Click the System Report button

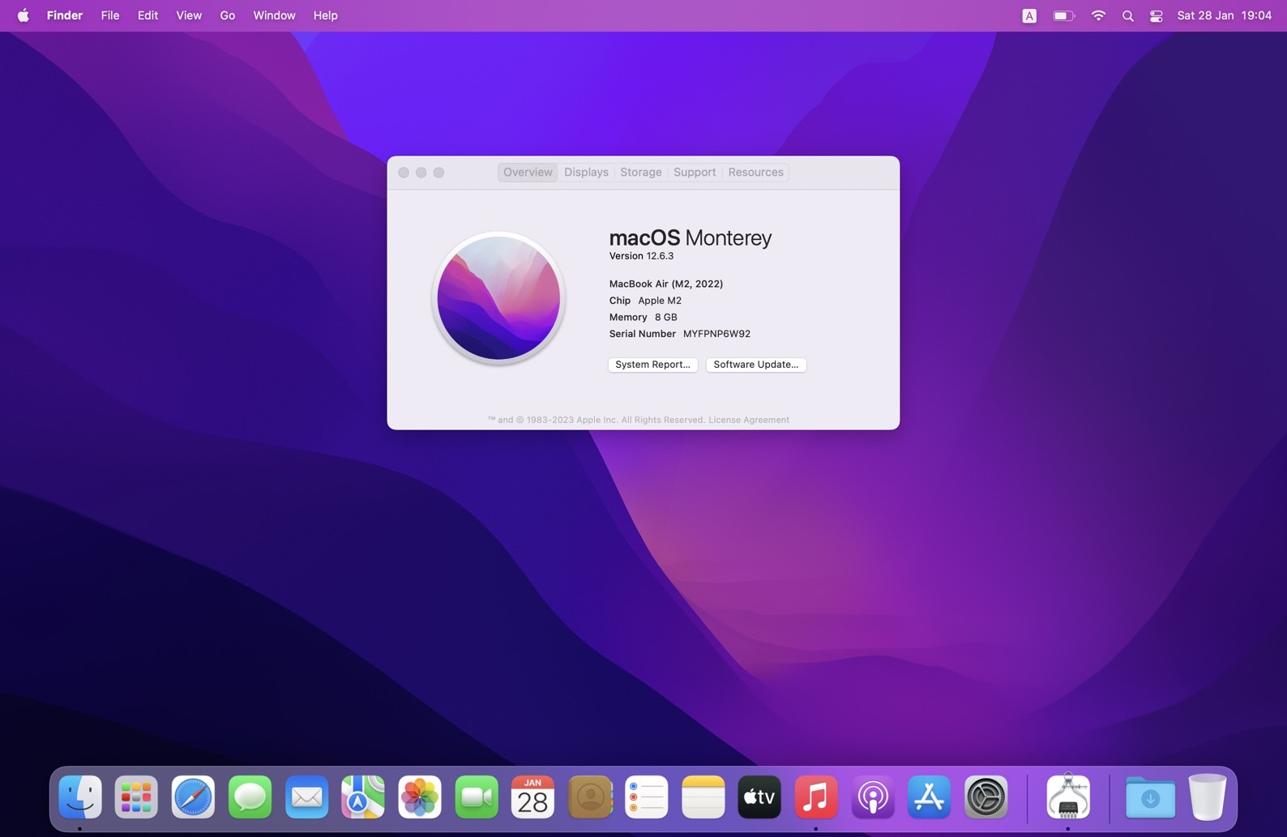point(652,365)
